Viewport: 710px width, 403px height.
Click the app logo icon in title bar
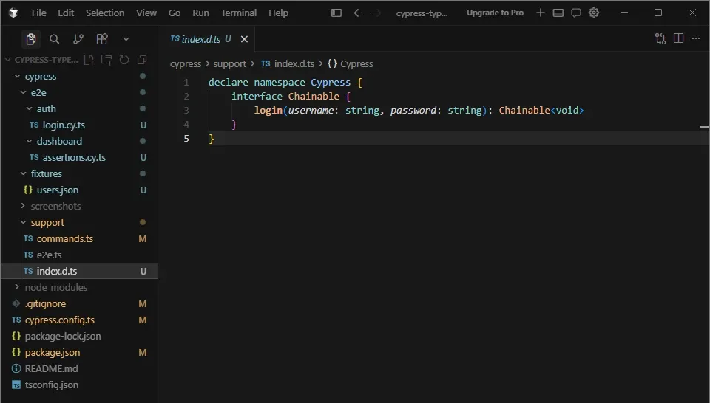(x=13, y=13)
